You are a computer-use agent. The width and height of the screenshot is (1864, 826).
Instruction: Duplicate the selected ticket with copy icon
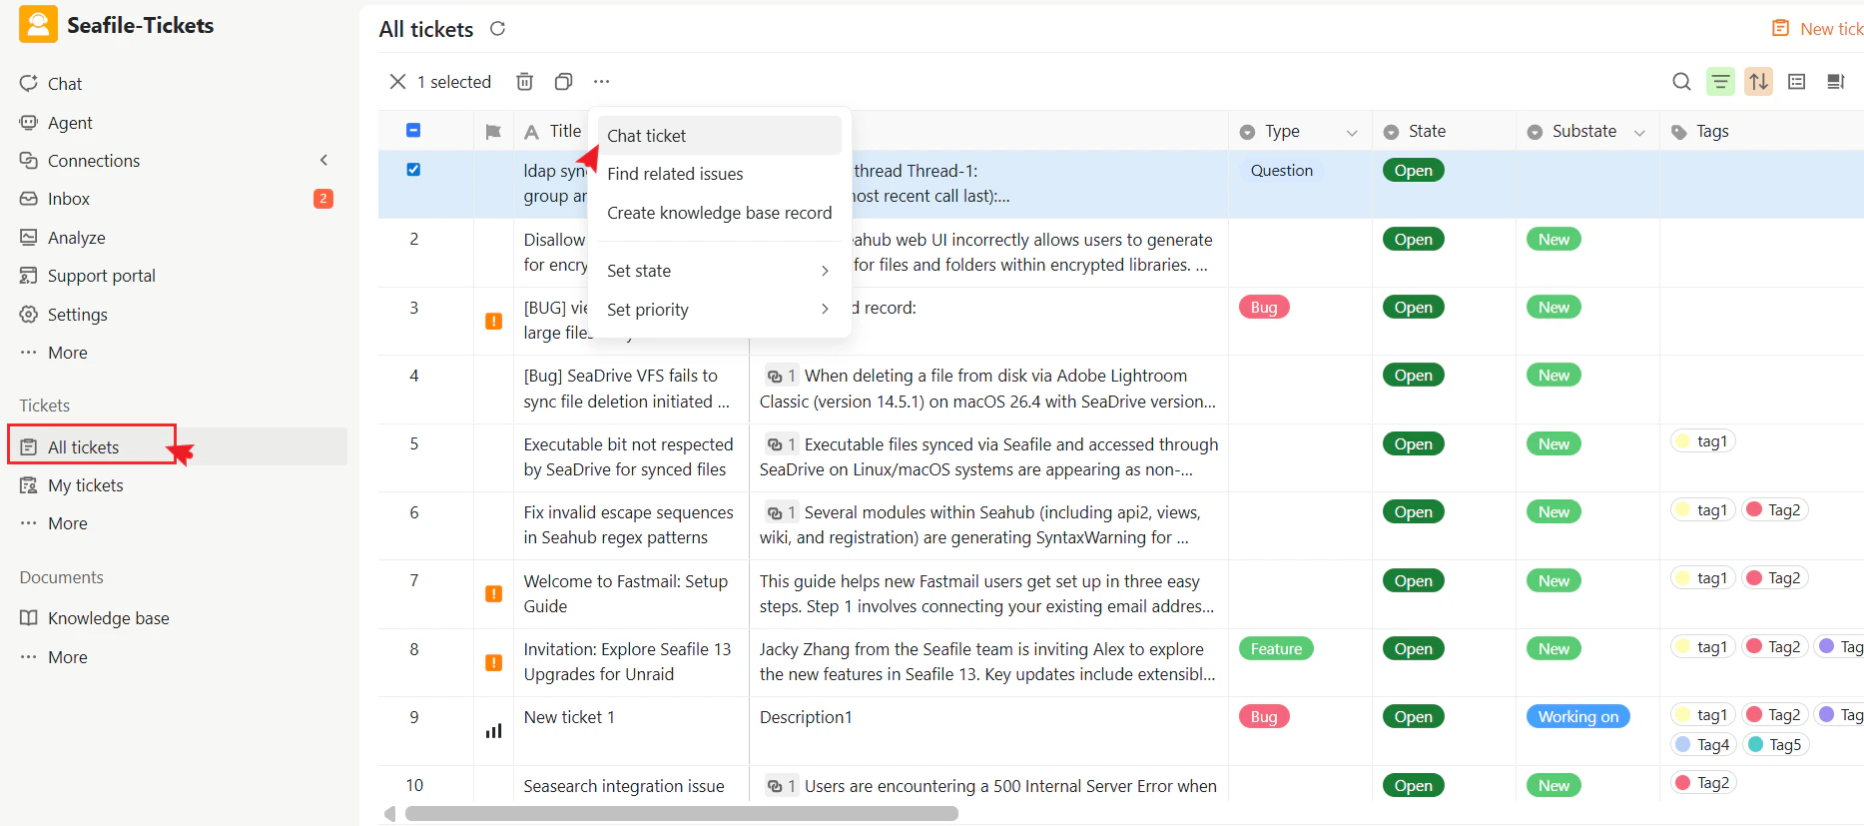coord(563,82)
